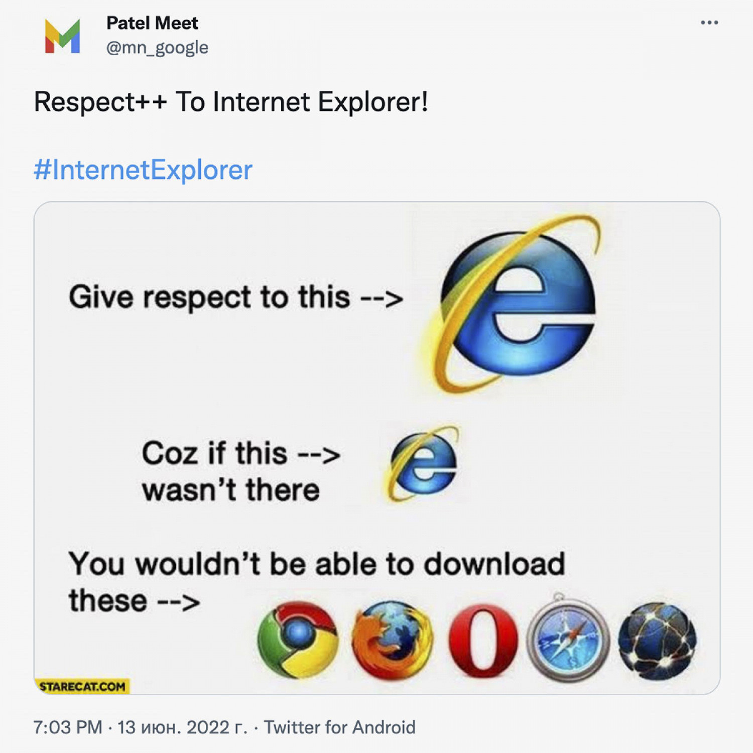Image resolution: width=753 pixels, height=753 pixels.
Task: Open the attached meme image
Action: (x=377, y=448)
